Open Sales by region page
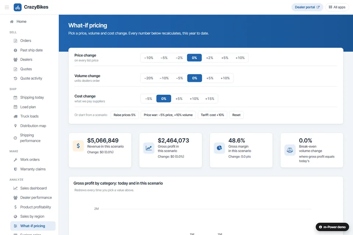The width and height of the screenshot is (353, 235). coord(33,217)
